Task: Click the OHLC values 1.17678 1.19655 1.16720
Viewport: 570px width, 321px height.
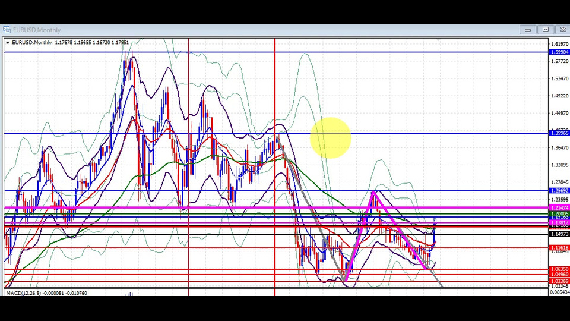Action: [x=82, y=43]
